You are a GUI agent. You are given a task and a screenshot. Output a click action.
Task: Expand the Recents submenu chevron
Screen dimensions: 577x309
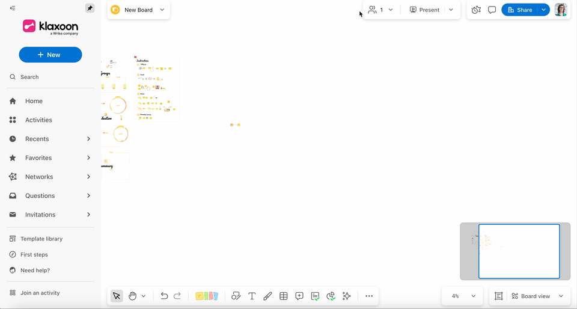pos(89,139)
